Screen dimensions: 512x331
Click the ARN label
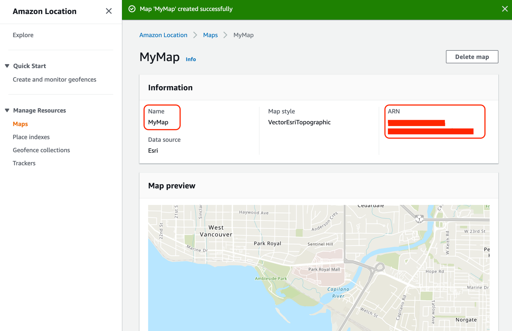[394, 111]
